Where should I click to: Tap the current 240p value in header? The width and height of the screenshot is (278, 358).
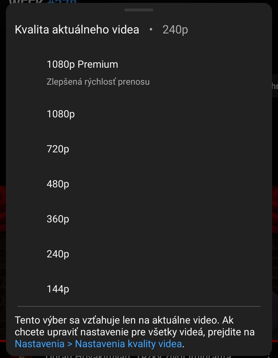[175, 30]
